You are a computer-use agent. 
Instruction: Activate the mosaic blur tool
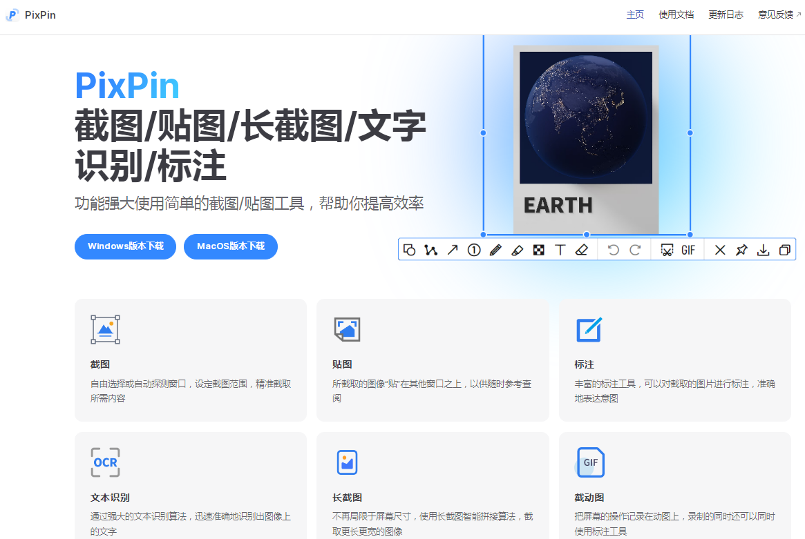(x=538, y=250)
